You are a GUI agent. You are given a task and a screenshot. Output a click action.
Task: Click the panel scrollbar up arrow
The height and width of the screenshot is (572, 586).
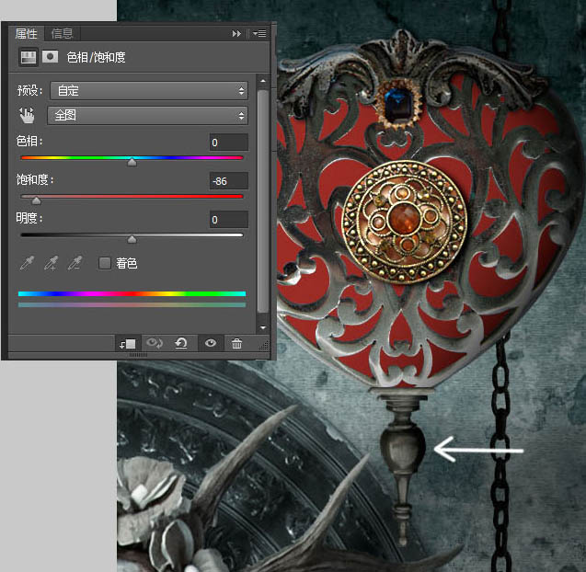coord(263,81)
